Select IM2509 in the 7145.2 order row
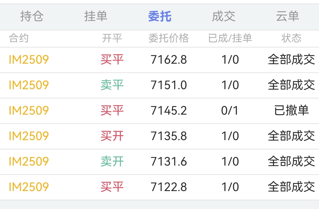The width and height of the screenshot is (319, 209). pos(29,110)
